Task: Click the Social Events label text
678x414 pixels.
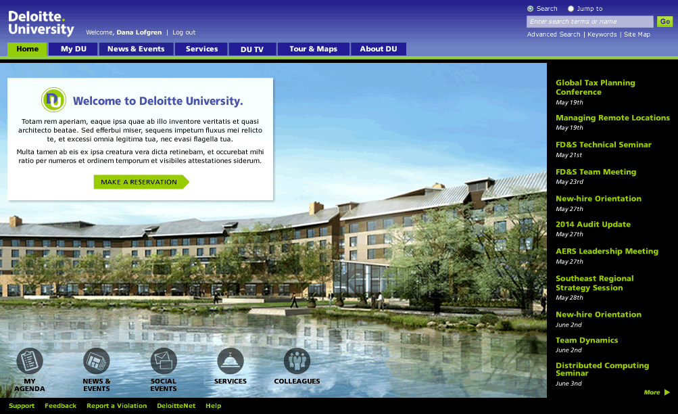Action: (x=164, y=385)
